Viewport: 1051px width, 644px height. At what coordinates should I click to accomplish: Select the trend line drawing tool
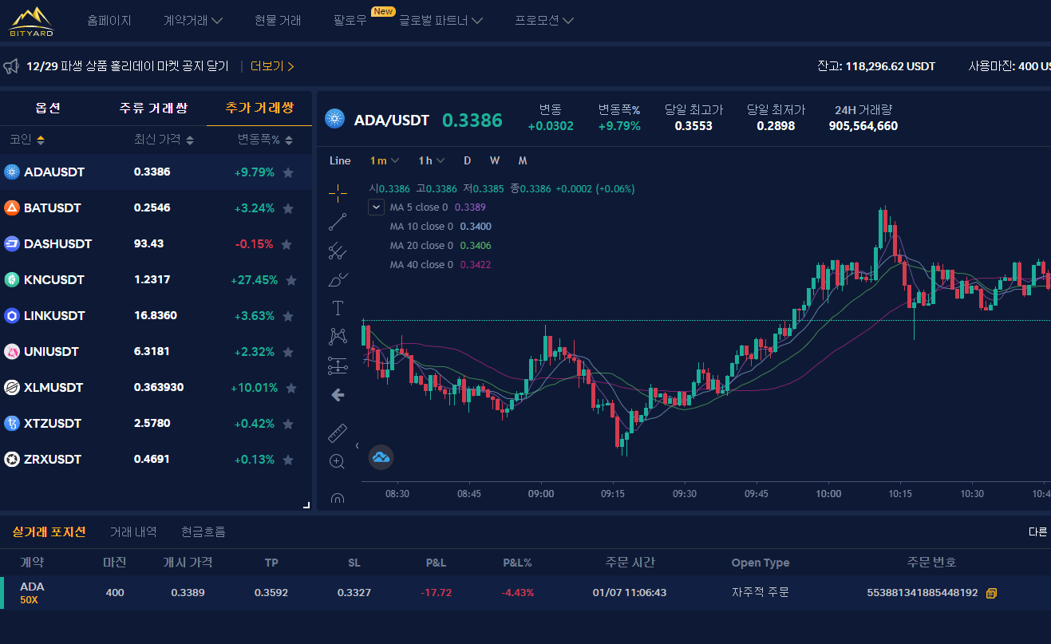click(338, 222)
